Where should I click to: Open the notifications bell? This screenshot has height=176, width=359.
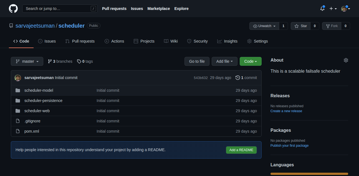(322, 9)
